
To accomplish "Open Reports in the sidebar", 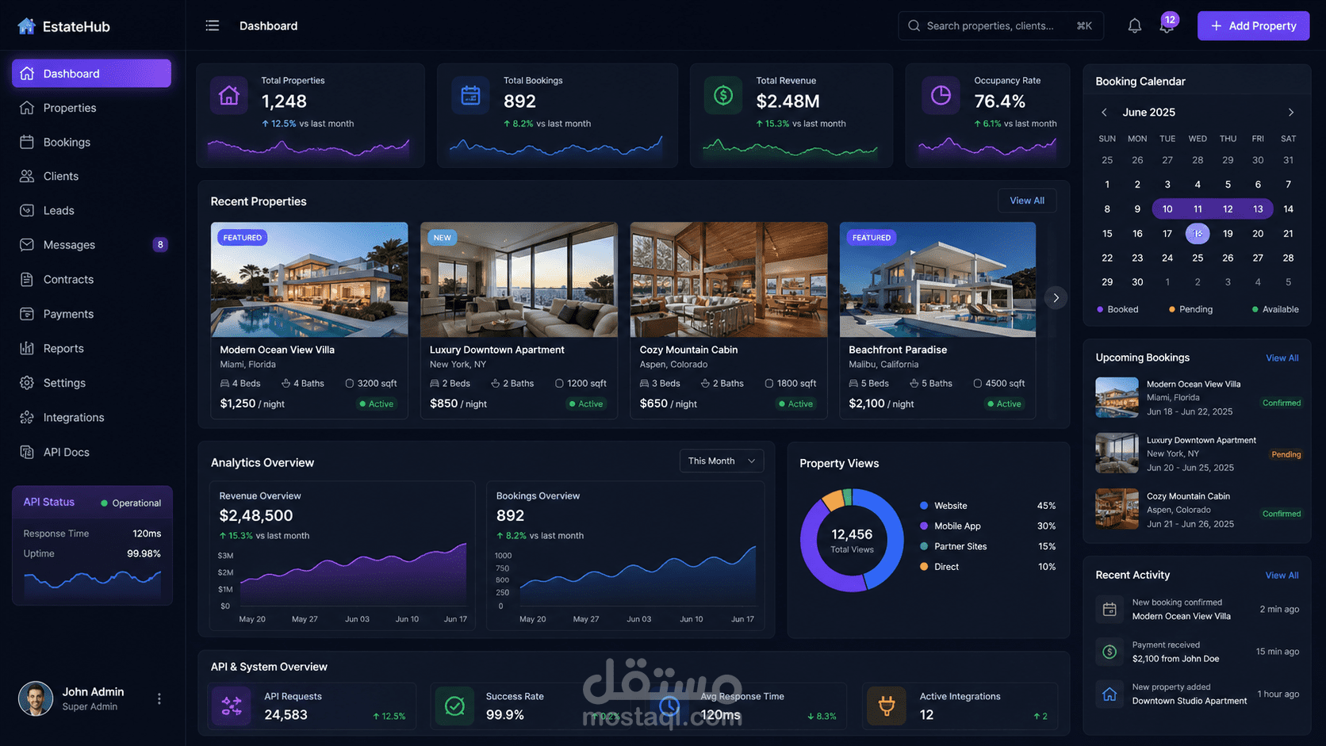I will (92, 349).
